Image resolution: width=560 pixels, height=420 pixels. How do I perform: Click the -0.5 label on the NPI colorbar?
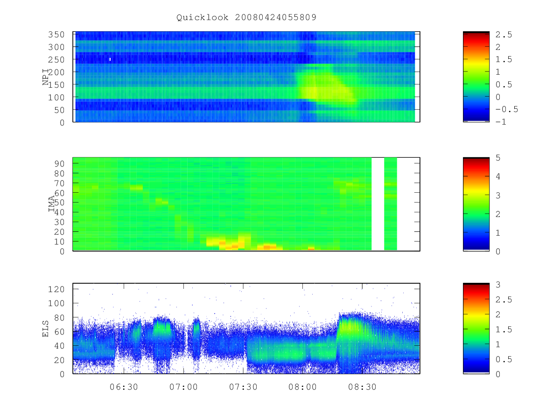click(506, 110)
